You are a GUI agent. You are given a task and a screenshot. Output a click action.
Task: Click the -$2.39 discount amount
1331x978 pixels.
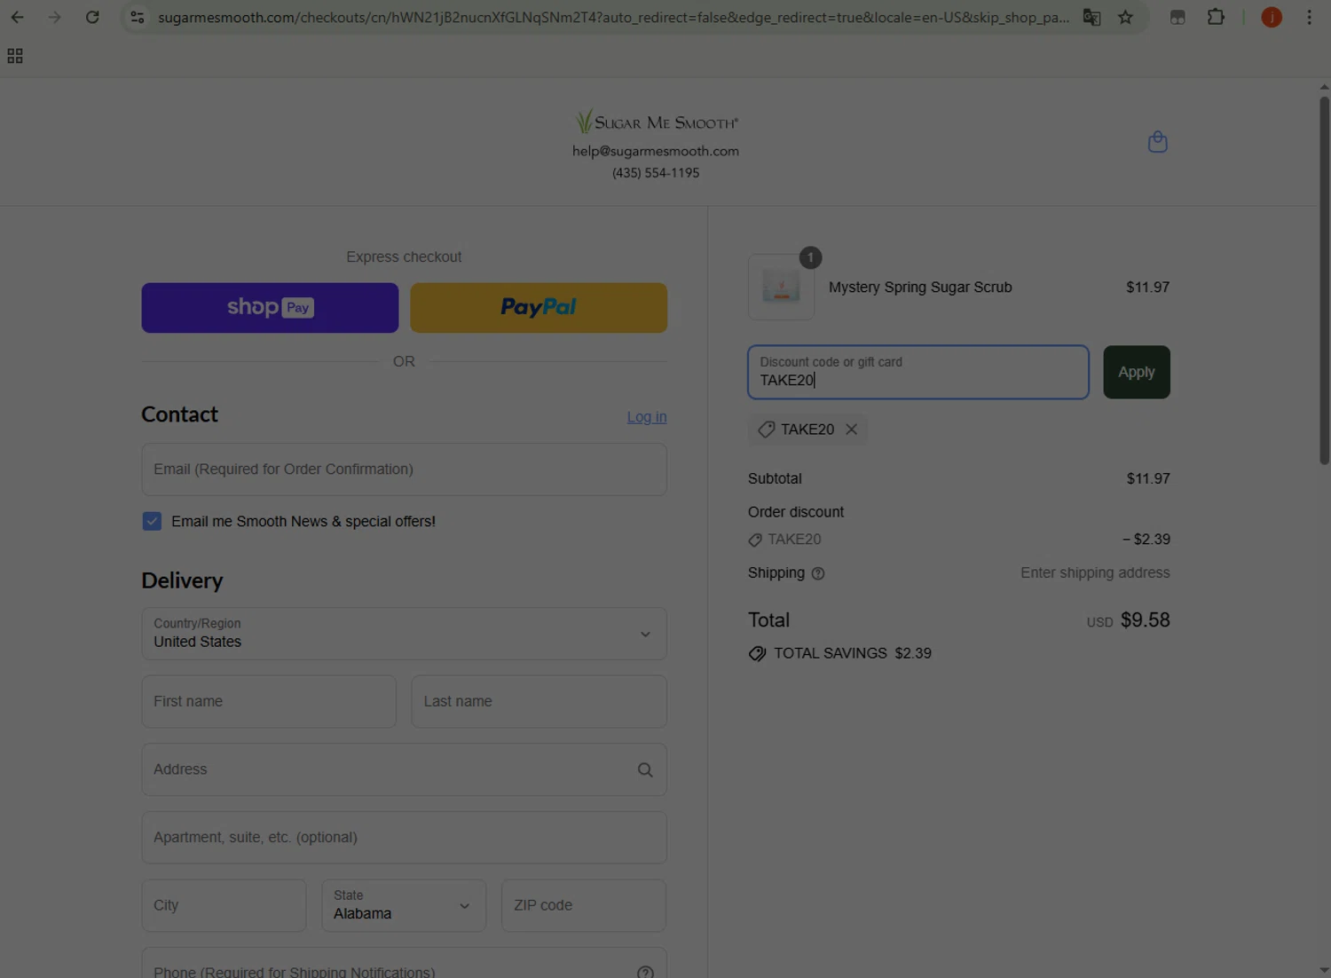(1146, 540)
